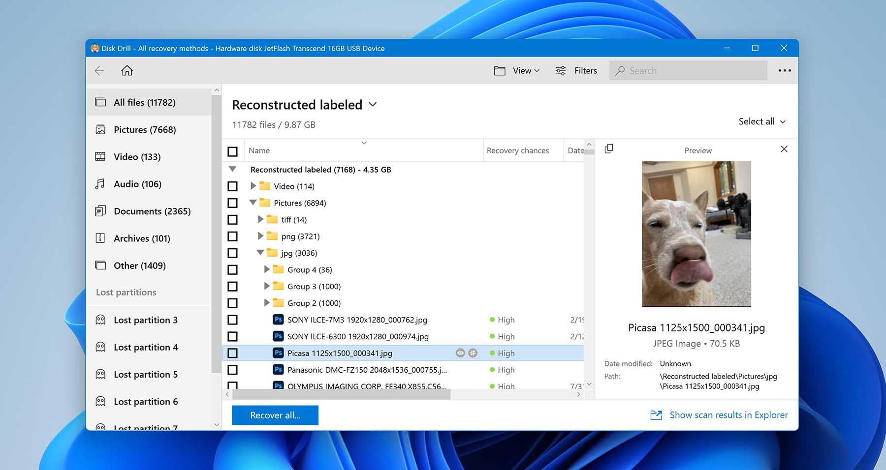Expand the Group 4 (36) folder

click(x=267, y=269)
